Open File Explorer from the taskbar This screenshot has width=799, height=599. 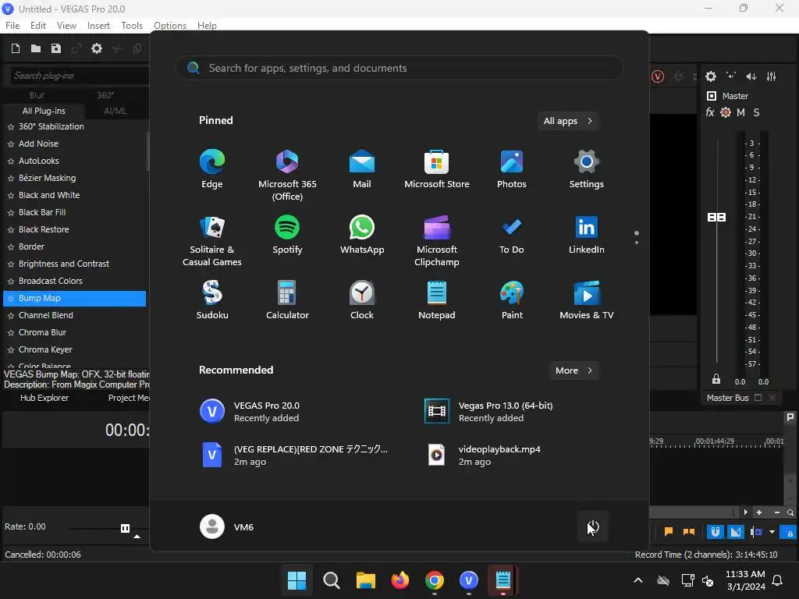366,580
